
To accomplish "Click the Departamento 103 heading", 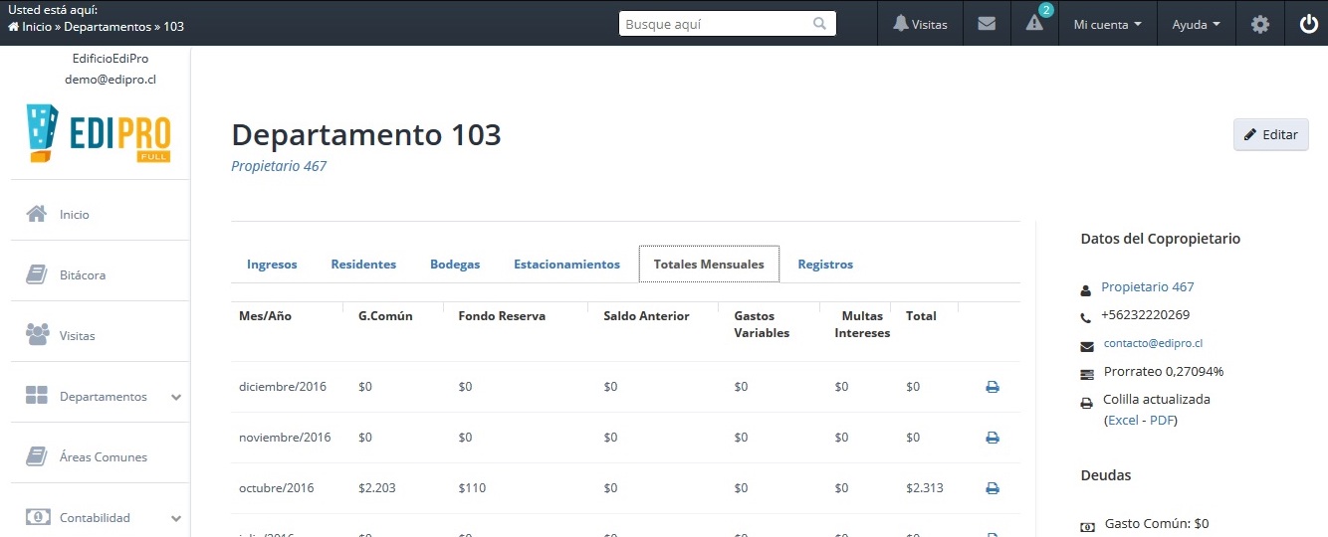I will coord(366,134).
